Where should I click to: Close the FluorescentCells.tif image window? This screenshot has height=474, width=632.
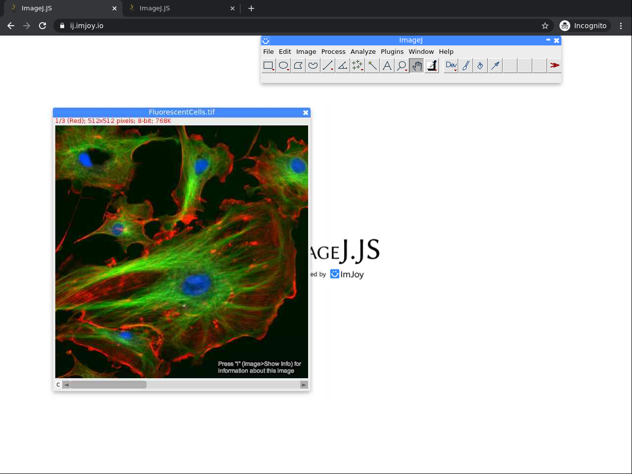coord(306,113)
